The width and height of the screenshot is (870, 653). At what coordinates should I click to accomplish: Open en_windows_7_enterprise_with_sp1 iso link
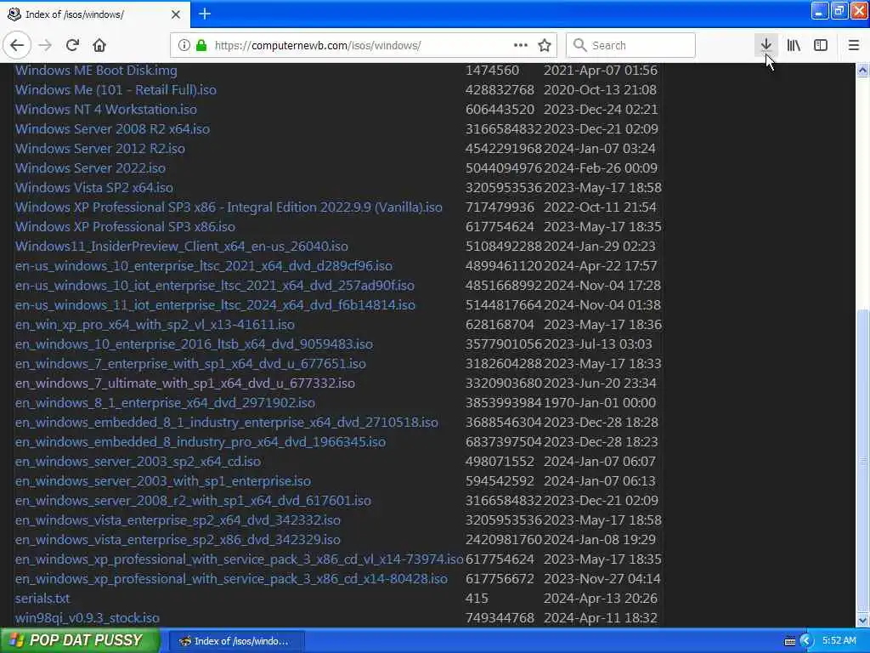[x=190, y=364]
